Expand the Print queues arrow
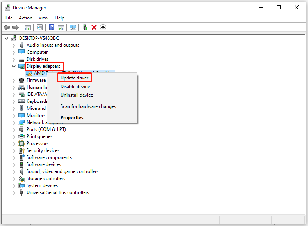This screenshot has height=226, width=308. pos(14,137)
